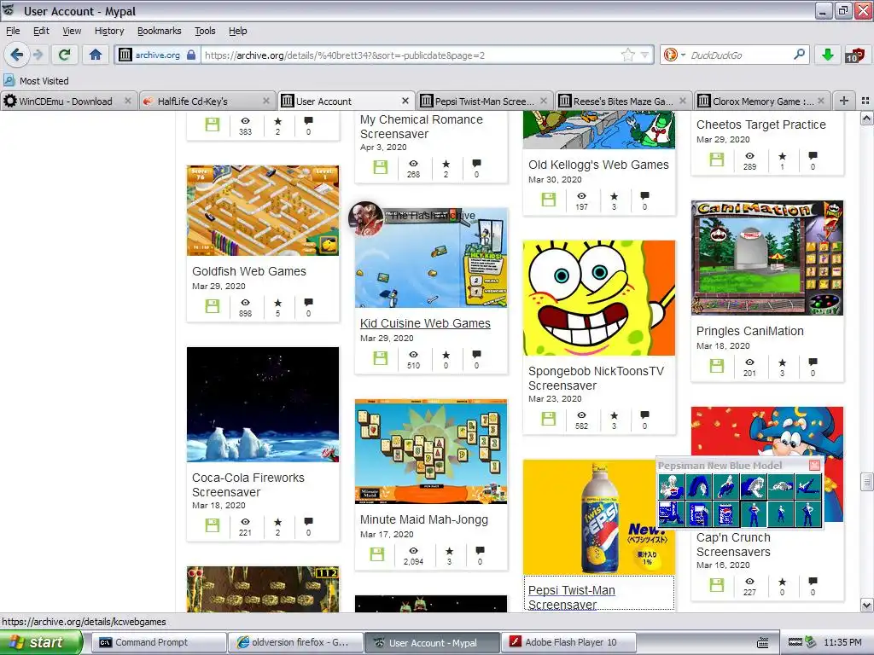Click the Minute Maid mahjong thumbnail

coord(431,452)
